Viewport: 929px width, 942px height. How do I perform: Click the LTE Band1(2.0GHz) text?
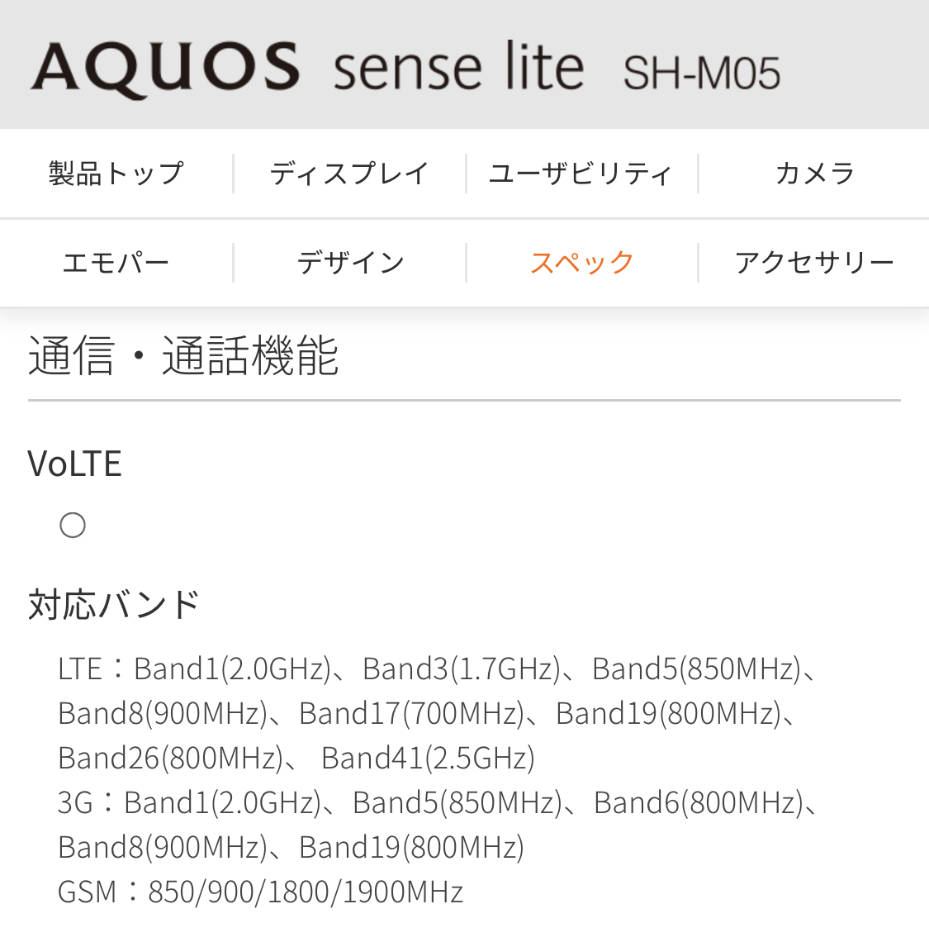(232, 668)
